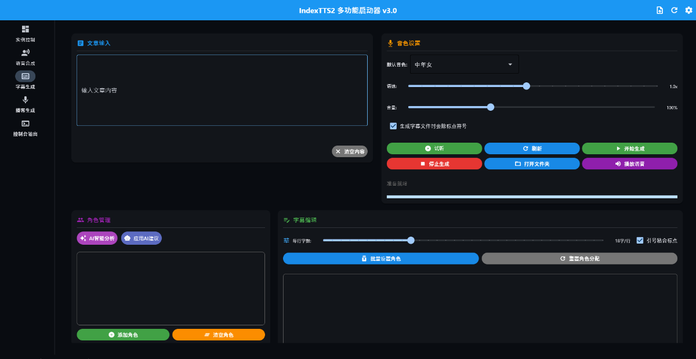Click into the 输入文章内容 text area
This screenshot has height=359, width=696.
[x=222, y=90]
